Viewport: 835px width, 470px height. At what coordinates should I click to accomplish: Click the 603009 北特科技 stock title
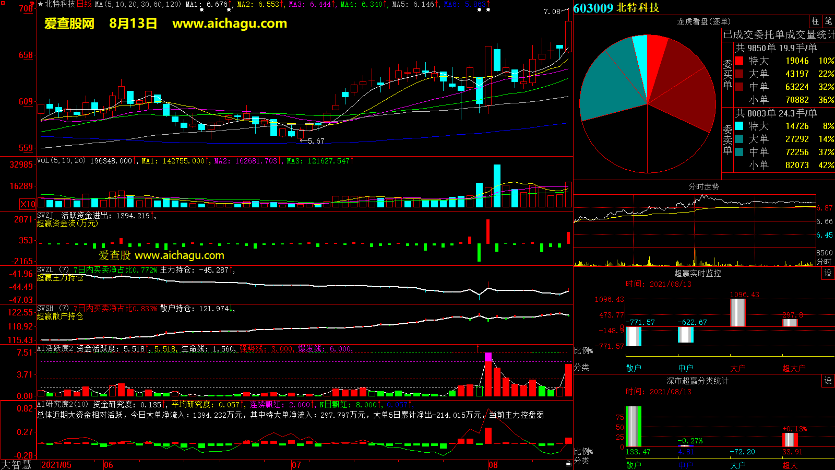(616, 8)
